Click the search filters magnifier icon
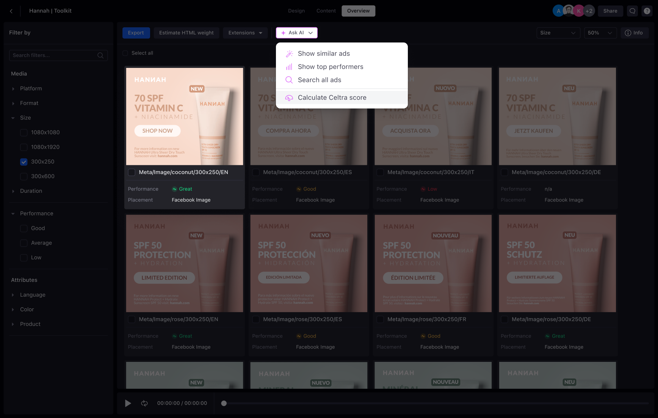 [100, 55]
